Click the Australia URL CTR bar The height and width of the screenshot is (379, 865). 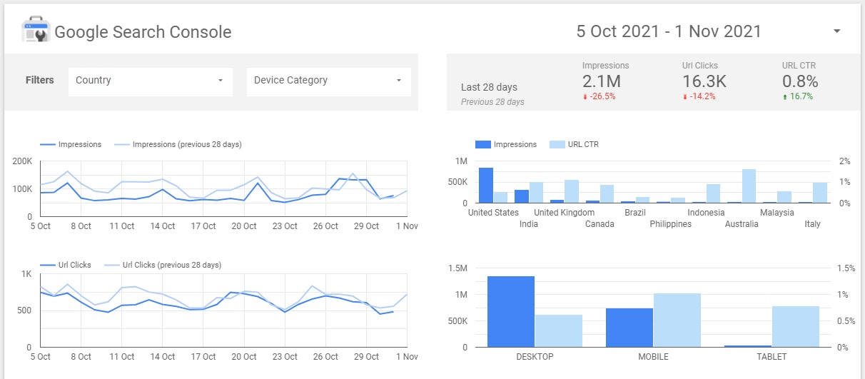(749, 186)
